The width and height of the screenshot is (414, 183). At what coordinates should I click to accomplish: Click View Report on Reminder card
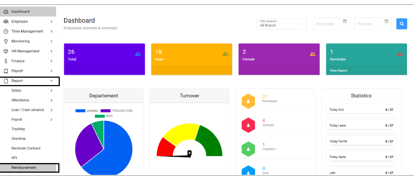[338, 71]
